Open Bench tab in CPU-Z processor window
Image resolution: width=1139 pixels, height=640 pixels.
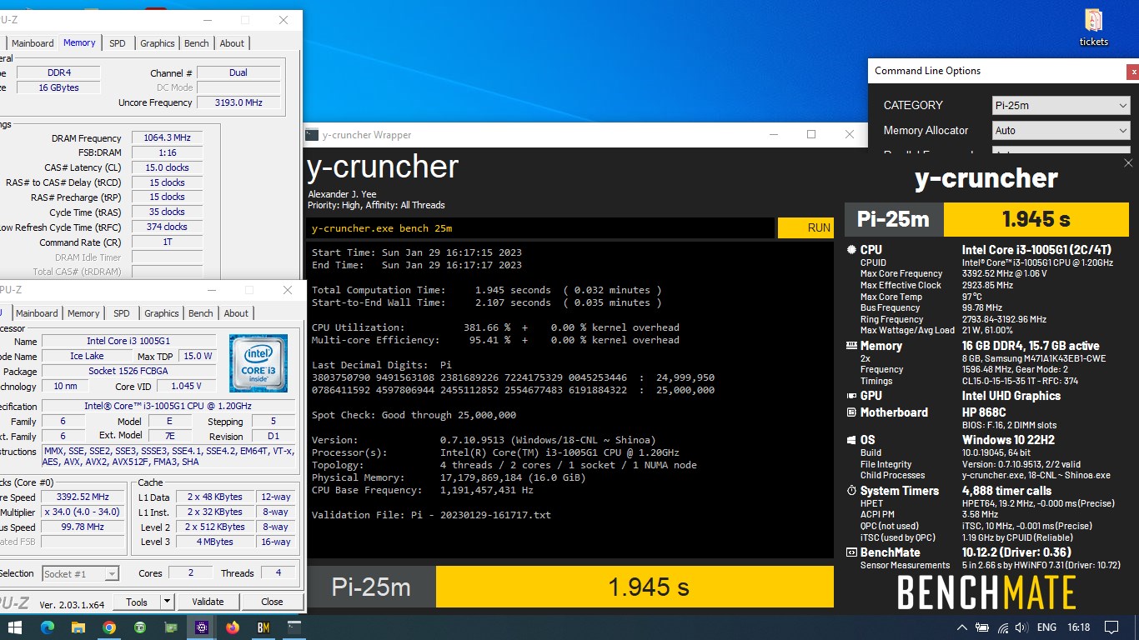click(x=201, y=313)
